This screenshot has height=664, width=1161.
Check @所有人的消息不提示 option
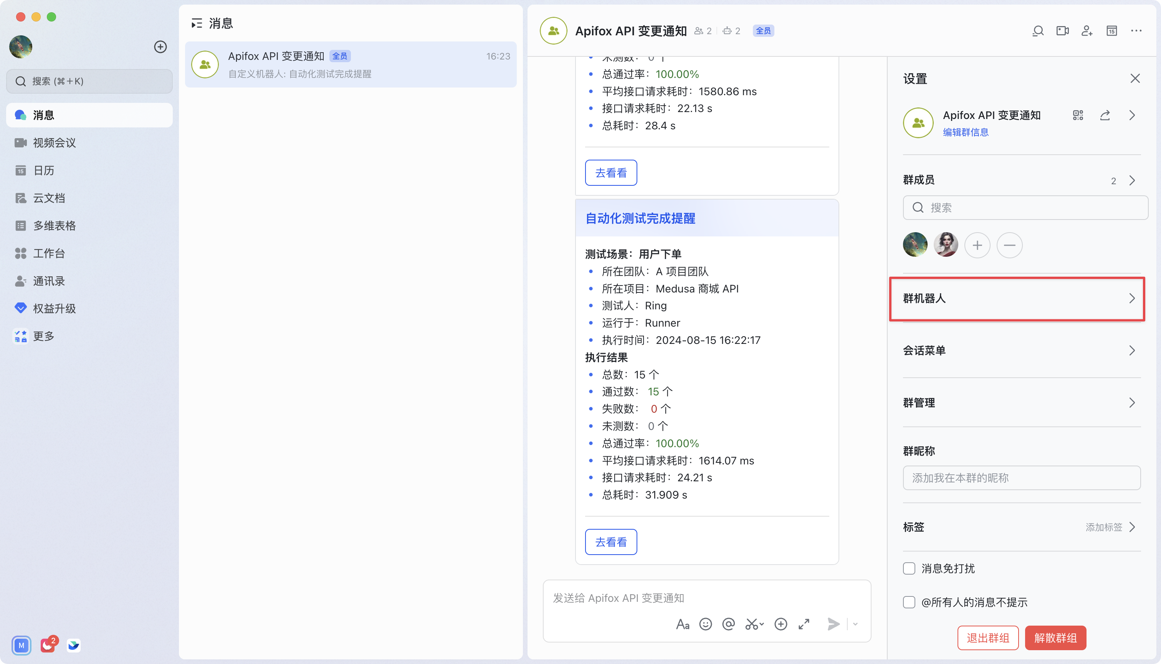pos(909,602)
